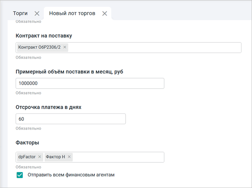The height and width of the screenshot is (188, 252).
Task: Click the Факторы section label
Action: (x=27, y=143)
